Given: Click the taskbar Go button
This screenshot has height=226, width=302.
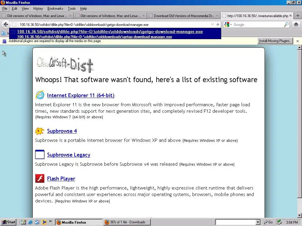Looking at the screenshot, I should pos(268,222).
